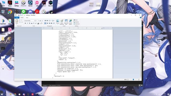This screenshot has height=96, width=171.
Task: Click the "Cap mode" output line
Action: [67, 58]
